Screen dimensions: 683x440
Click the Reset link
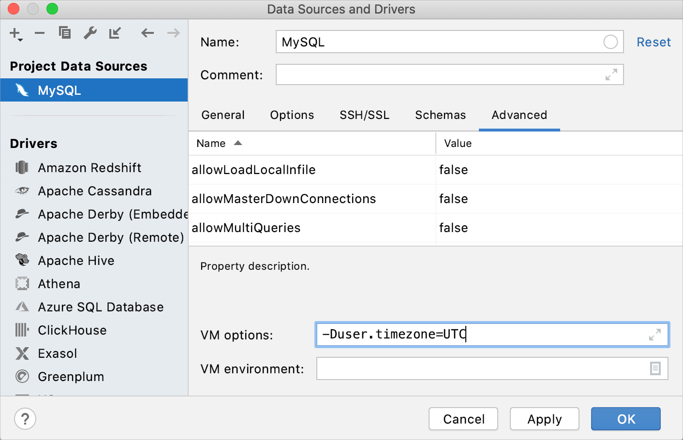click(x=653, y=42)
